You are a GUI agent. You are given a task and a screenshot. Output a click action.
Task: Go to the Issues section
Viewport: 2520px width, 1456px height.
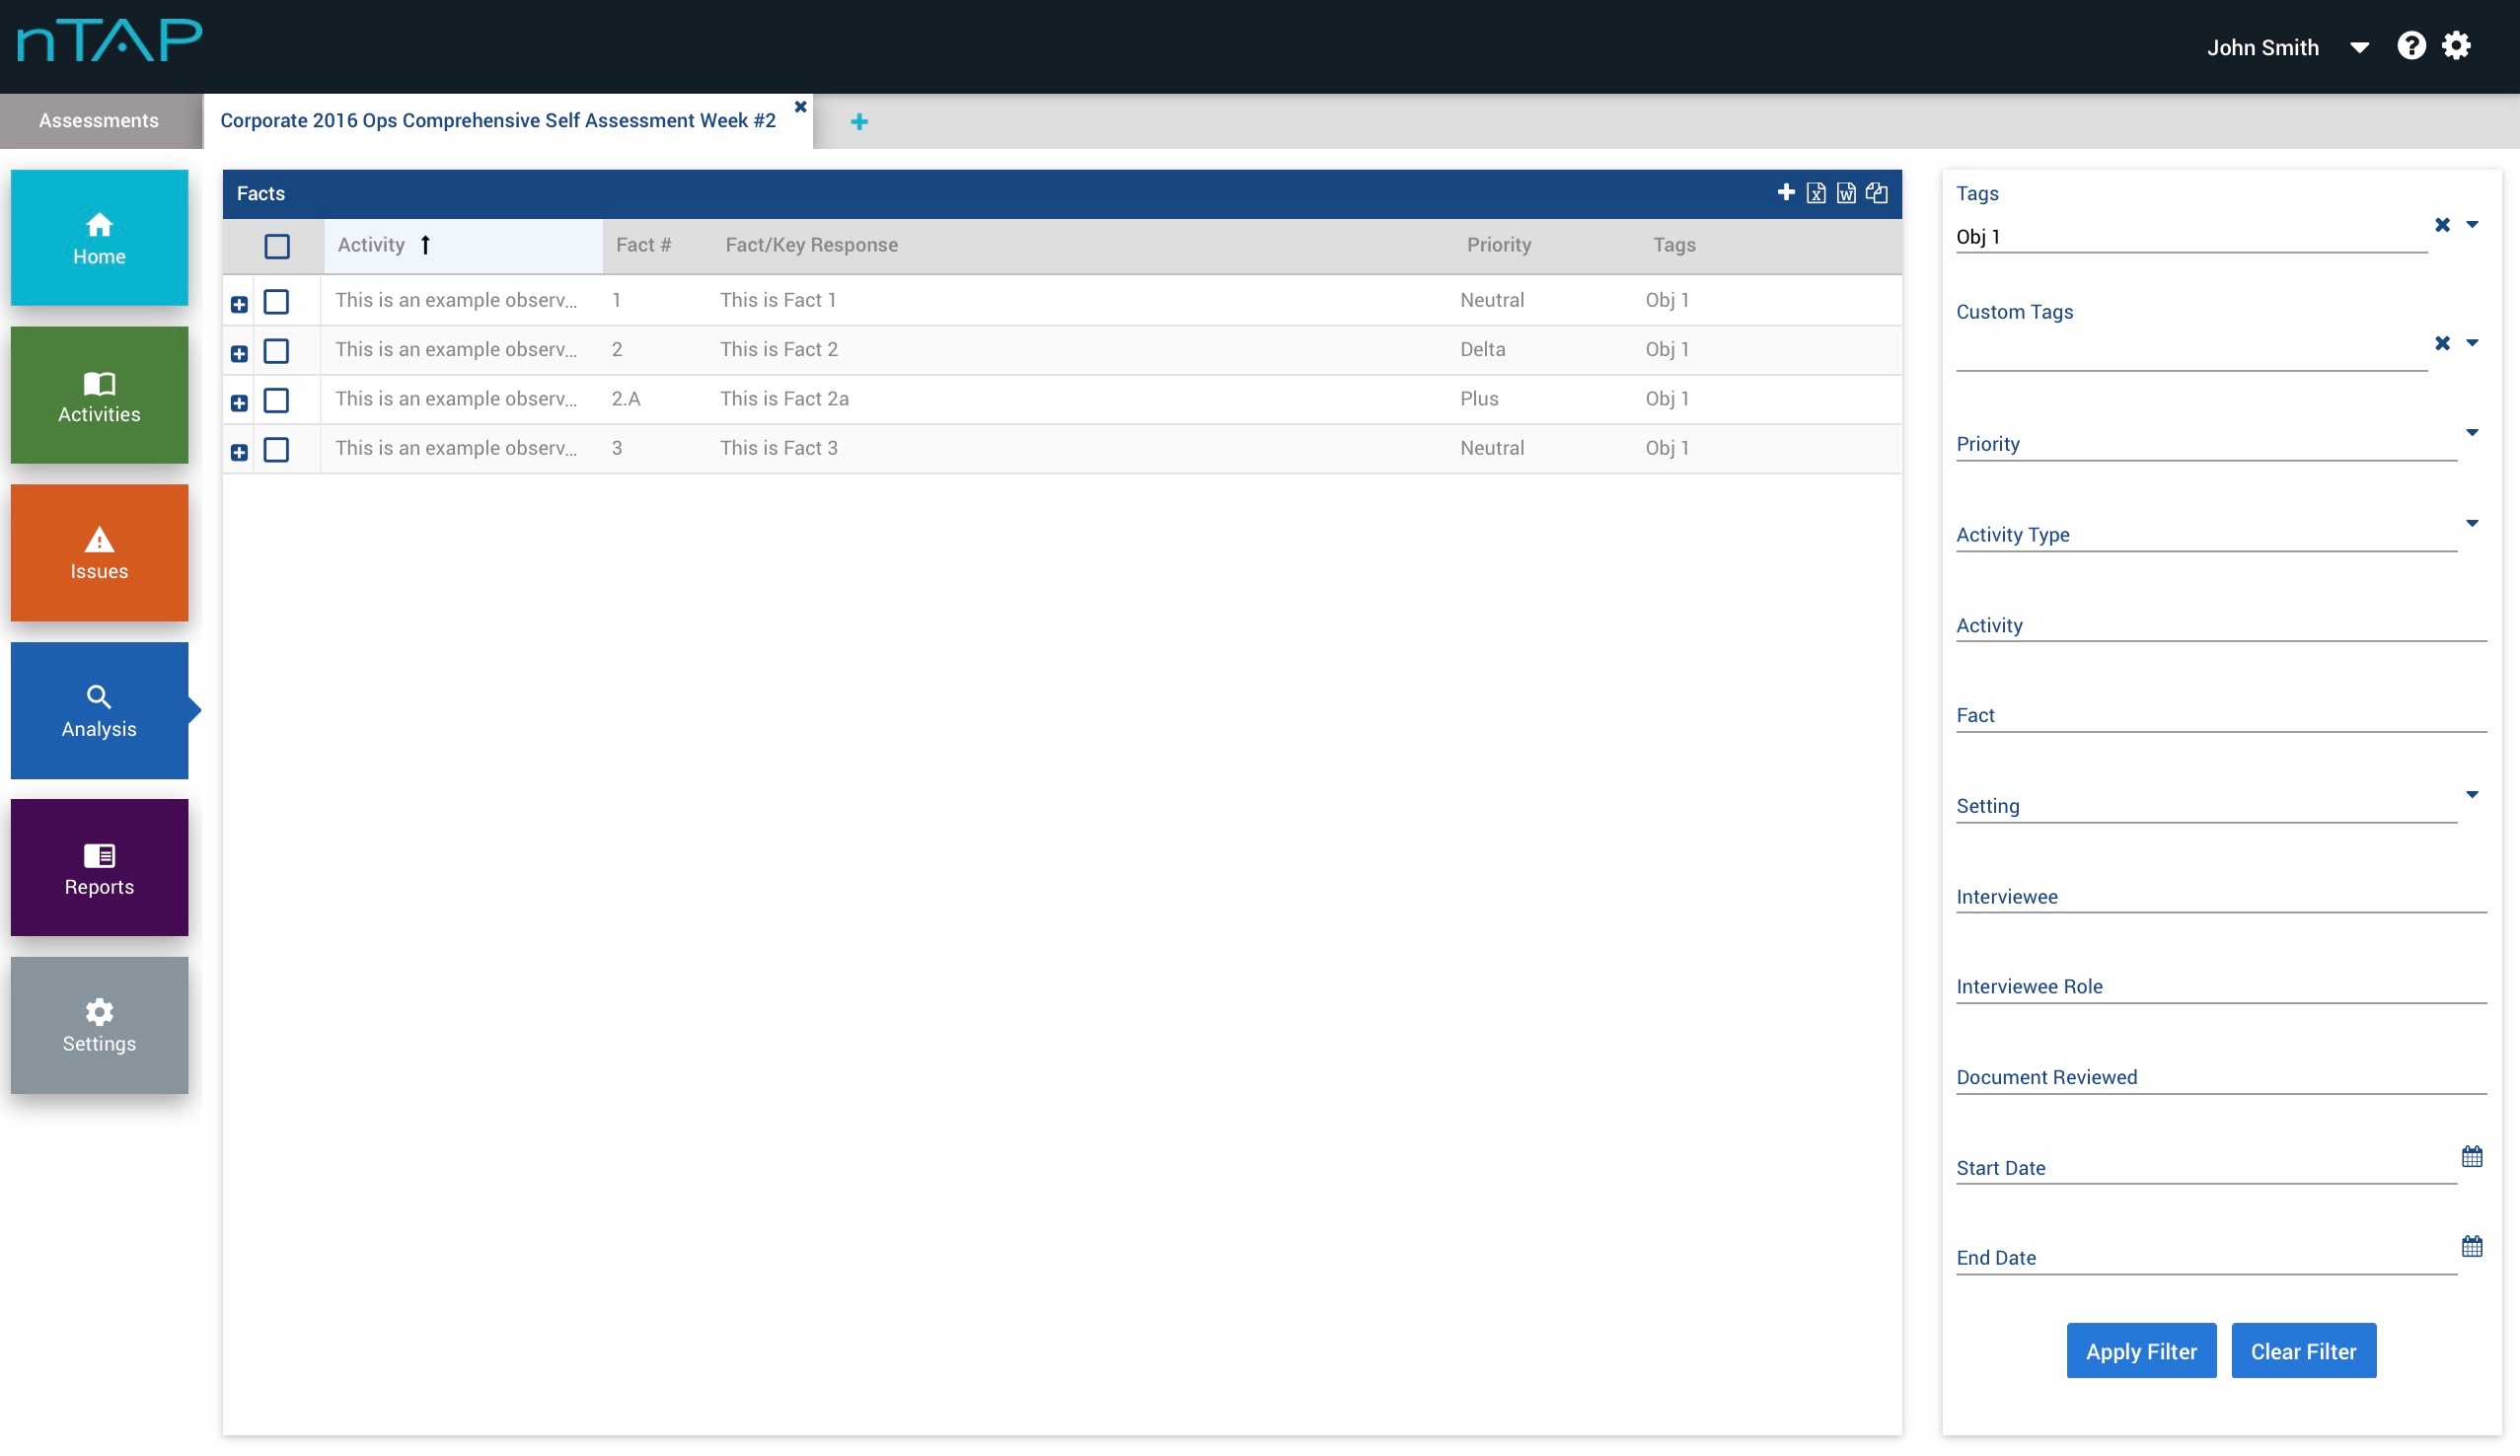(x=99, y=553)
